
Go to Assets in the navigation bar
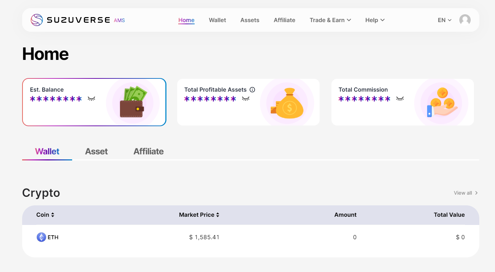(x=250, y=20)
